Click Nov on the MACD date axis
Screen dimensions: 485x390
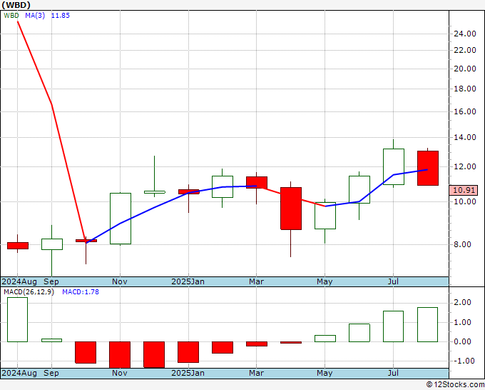[x=120, y=373]
